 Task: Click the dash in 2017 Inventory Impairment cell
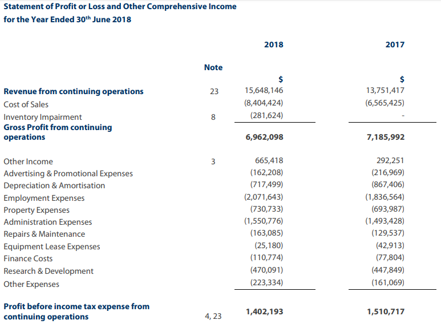(x=403, y=116)
